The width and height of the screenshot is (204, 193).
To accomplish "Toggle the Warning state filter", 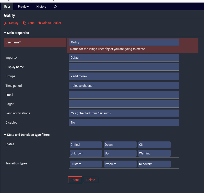I will 154,153.
